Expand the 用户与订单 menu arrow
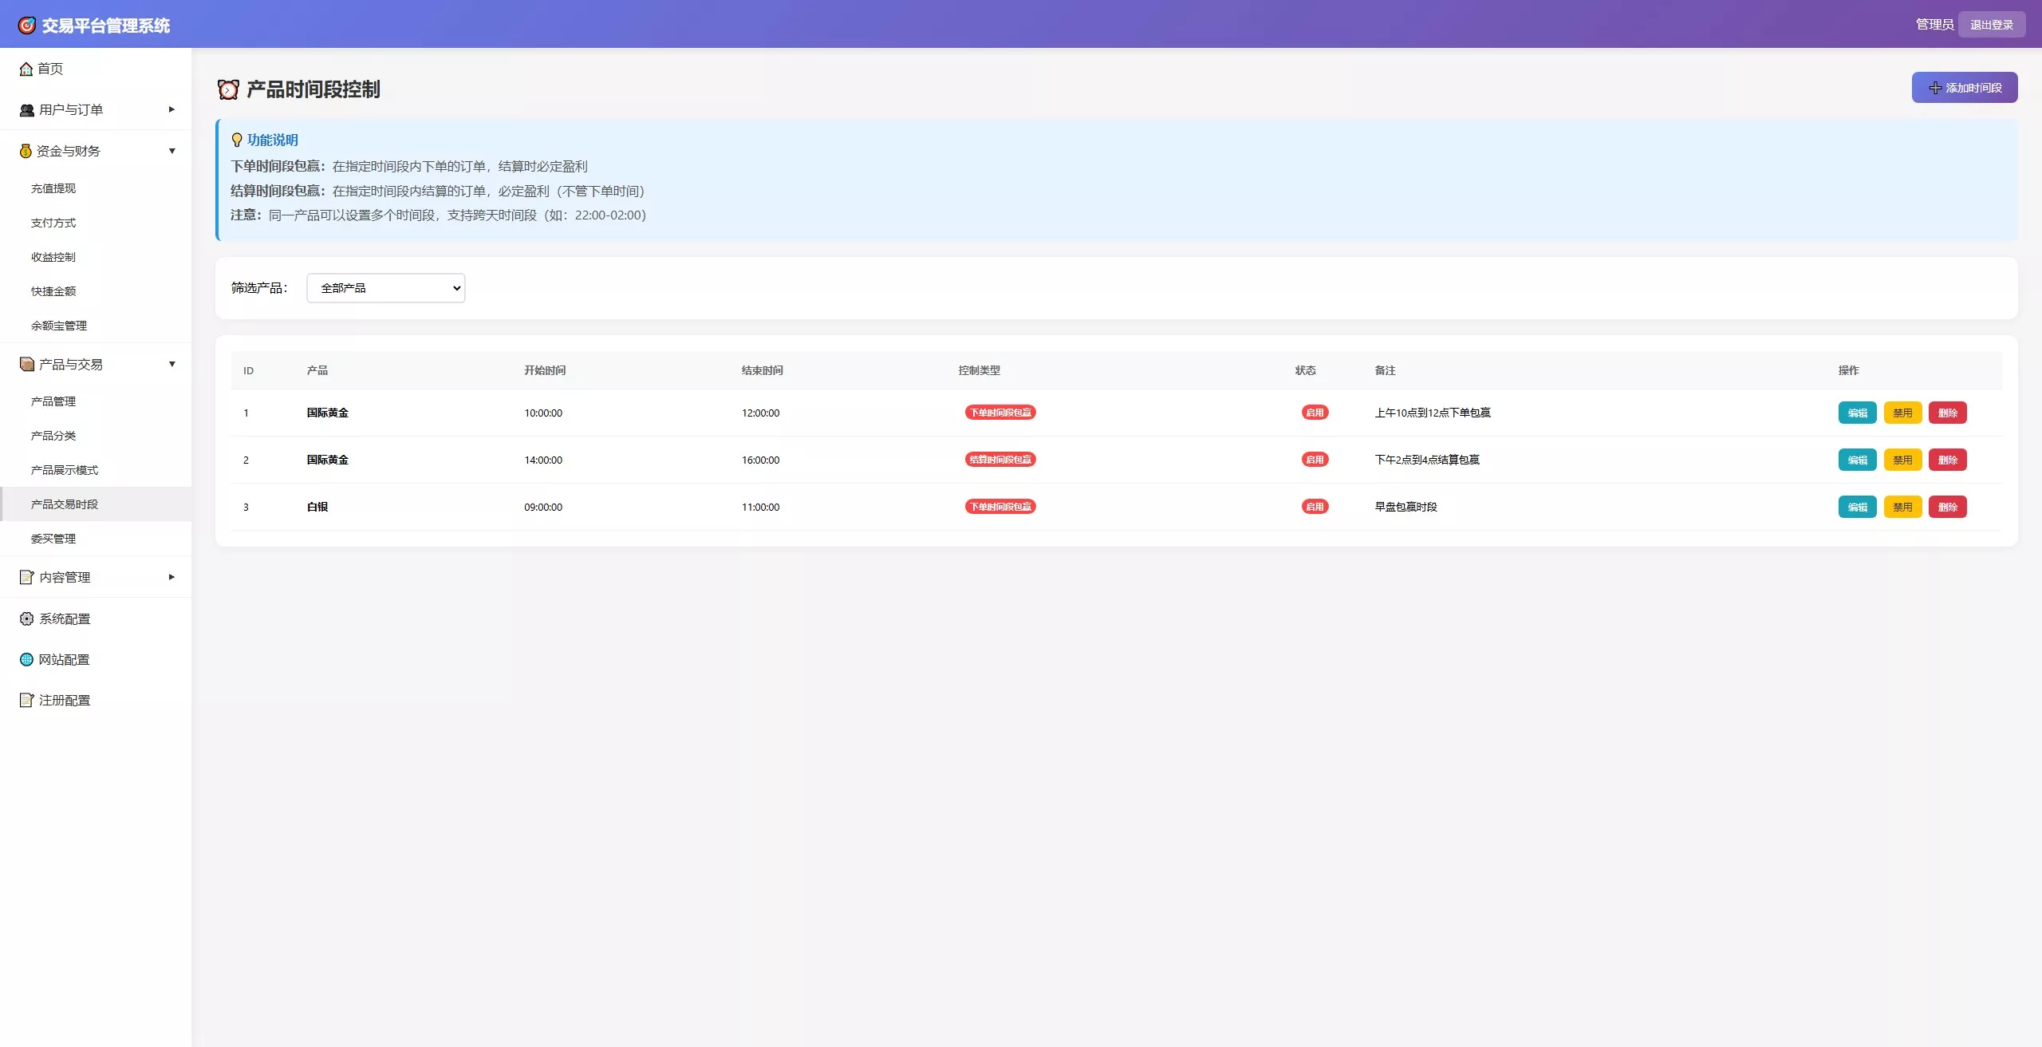The image size is (2042, 1047). click(171, 109)
